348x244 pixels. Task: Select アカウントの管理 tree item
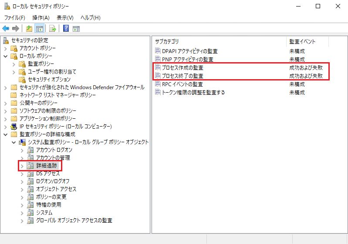53,158
